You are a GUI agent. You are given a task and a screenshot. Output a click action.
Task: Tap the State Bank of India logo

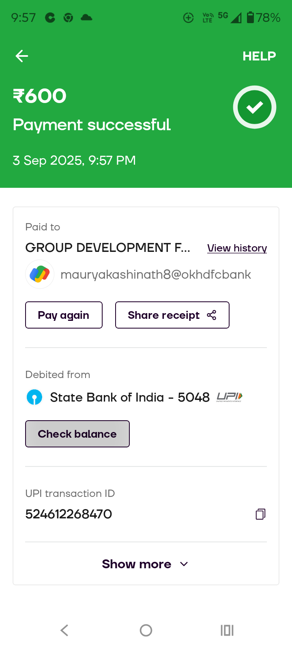[x=34, y=397]
